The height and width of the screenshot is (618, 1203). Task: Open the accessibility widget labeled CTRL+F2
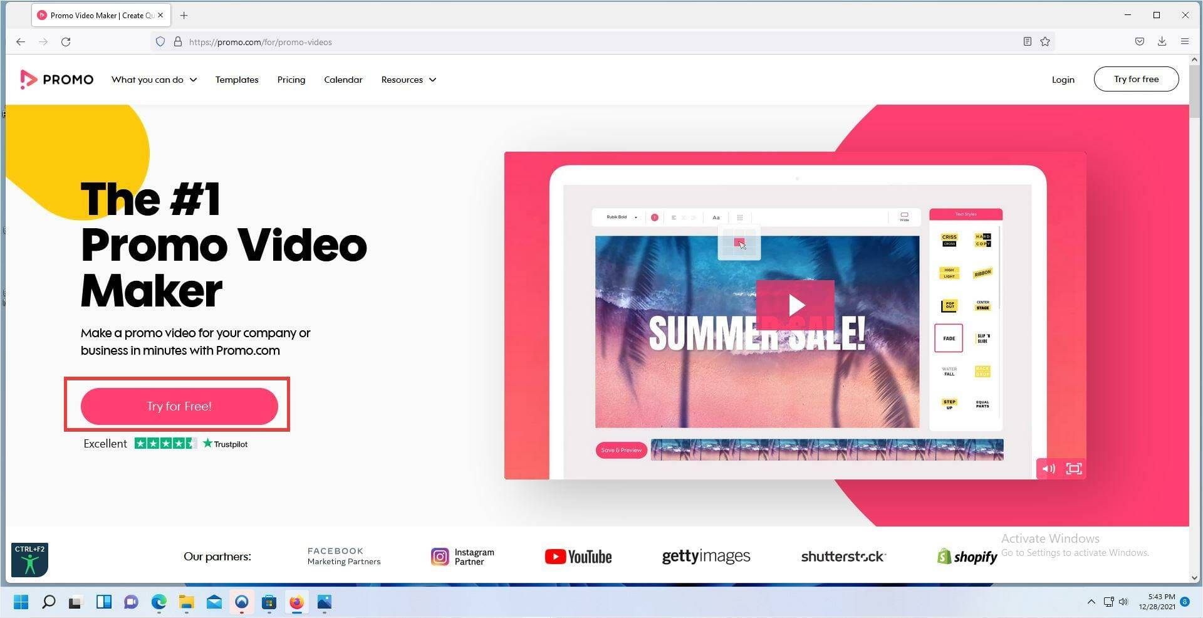(29, 560)
